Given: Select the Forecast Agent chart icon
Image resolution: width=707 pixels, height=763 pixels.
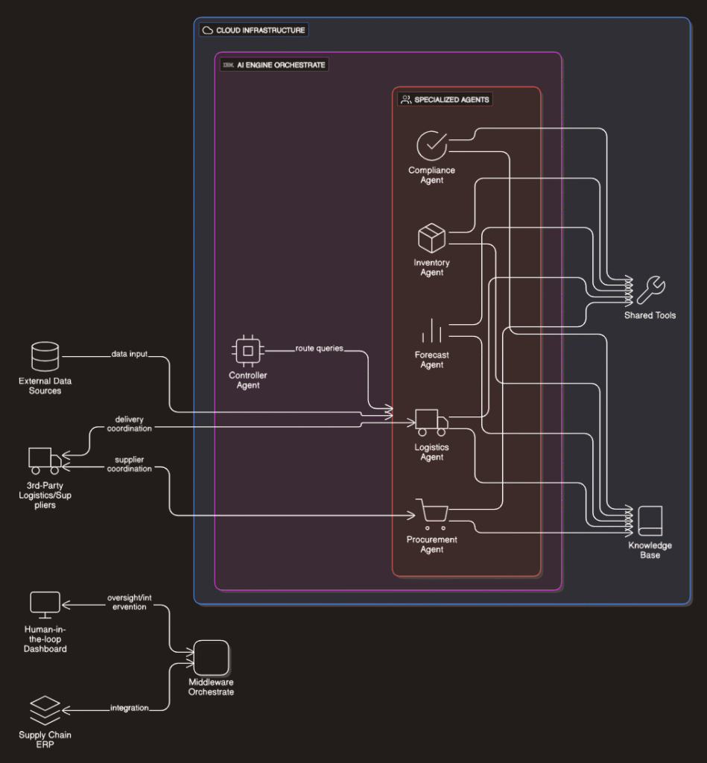Looking at the screenshot, I should coord(431,330).
